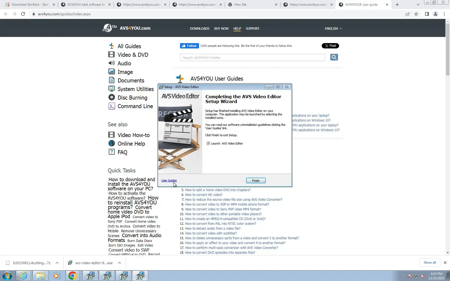This screenshot has height=281, width=450.
Task: Click the Audio speaker icon in sidebar
Action: tap(111, 63)
